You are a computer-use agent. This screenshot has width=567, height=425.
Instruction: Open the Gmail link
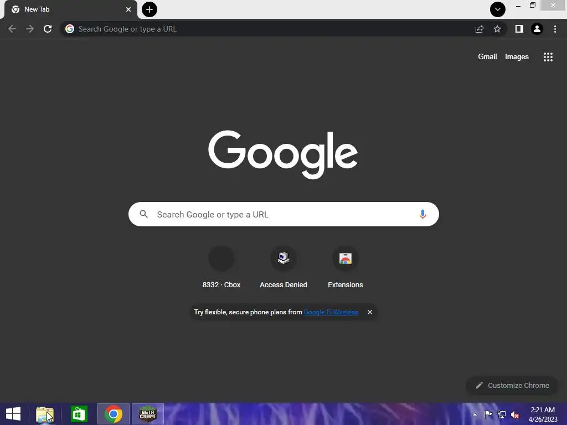click(487, 57)
